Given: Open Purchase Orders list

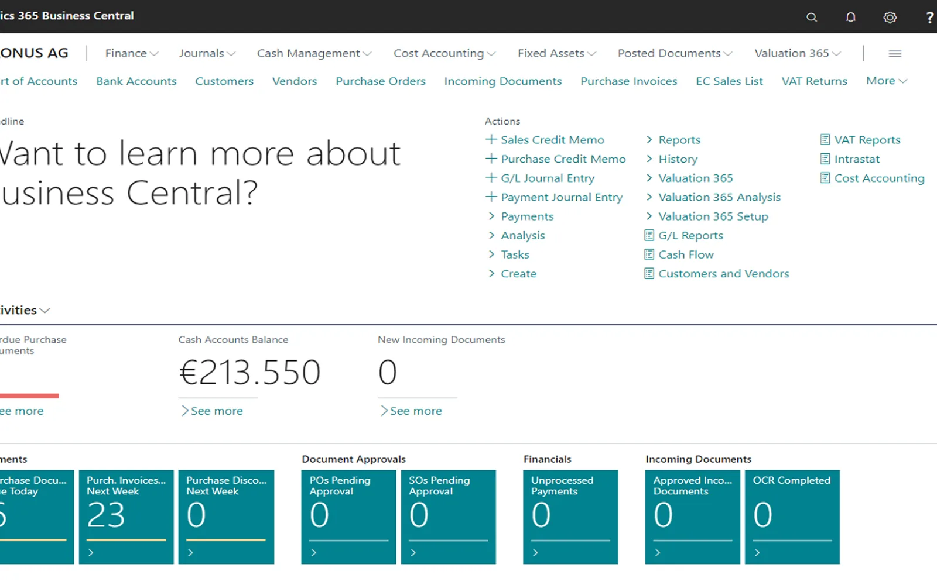Looking at the screenshot, I should pos(381,81).
